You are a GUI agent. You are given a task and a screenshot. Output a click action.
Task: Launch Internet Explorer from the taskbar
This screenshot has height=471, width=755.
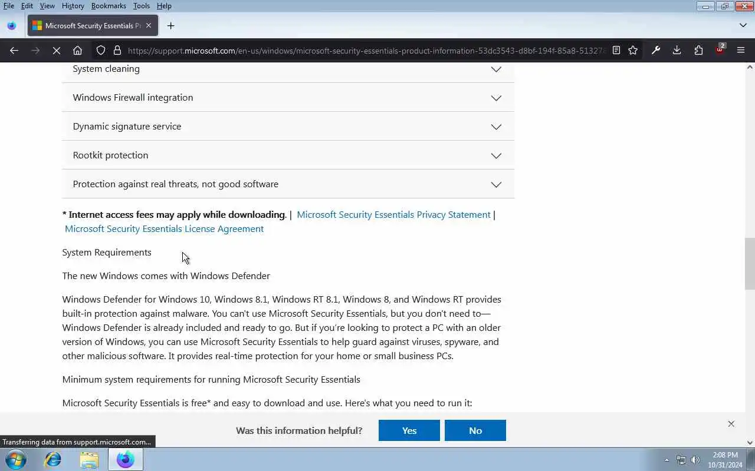pyautogui.click(x=53, y=459)
